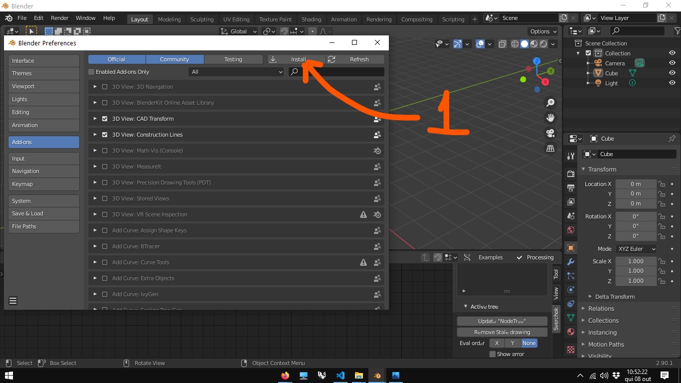This screenshot has width=681, height=383.
Task: Click the zoom magnifier icon in viewport
Action: [x=550, y=103]
